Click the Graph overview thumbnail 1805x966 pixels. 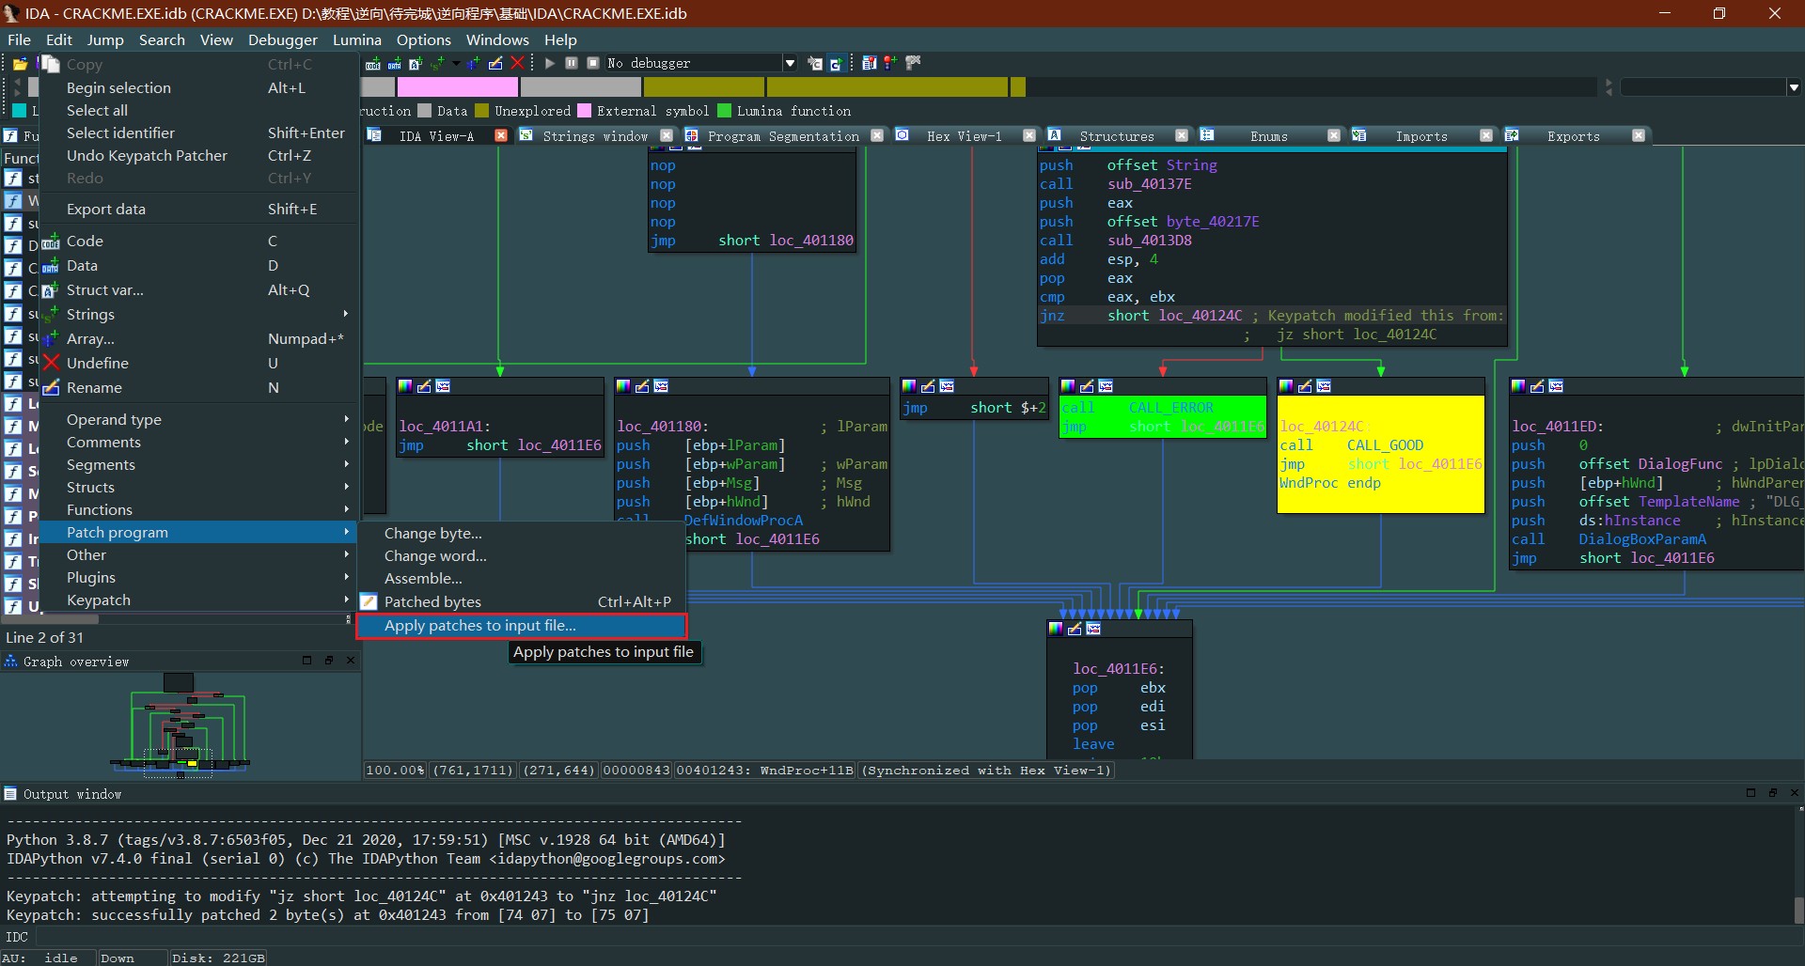pyautogui.click(x=180, y=725)
